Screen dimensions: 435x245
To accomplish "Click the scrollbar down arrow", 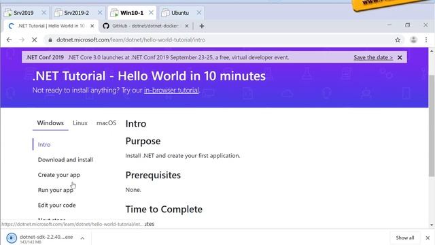I will pos(432,225).
